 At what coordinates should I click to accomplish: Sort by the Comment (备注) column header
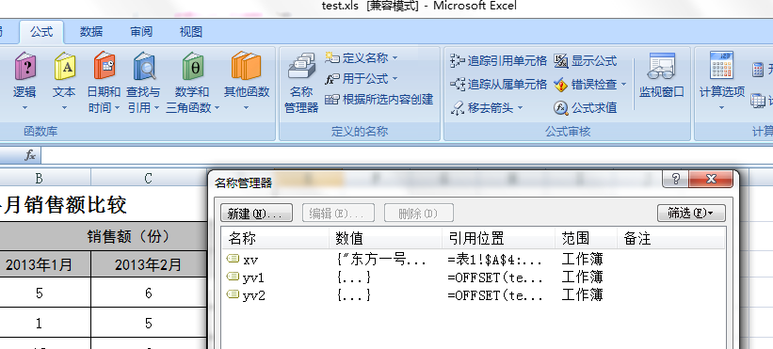click(x=671, y=239)
